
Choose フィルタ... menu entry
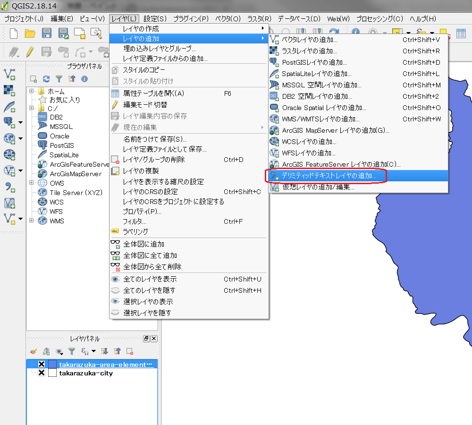click(189, 221)
